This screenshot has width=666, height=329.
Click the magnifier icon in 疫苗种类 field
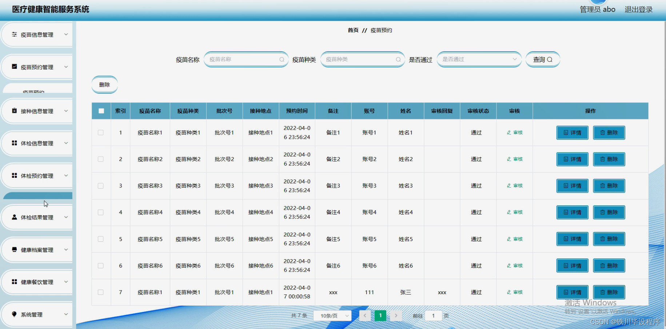398,60
